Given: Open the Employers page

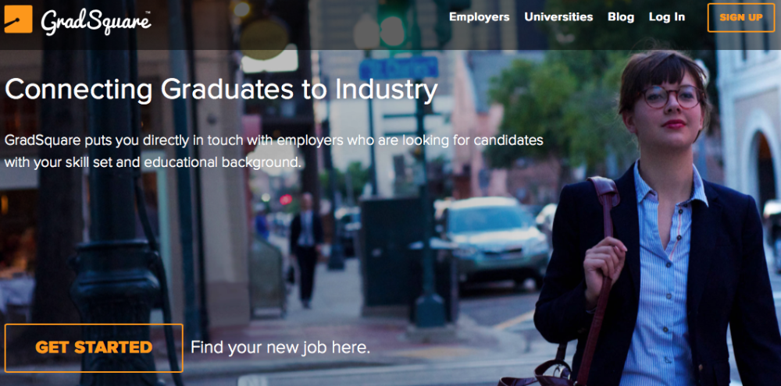Looking at the screenshot, I should [x=480, y=17].
